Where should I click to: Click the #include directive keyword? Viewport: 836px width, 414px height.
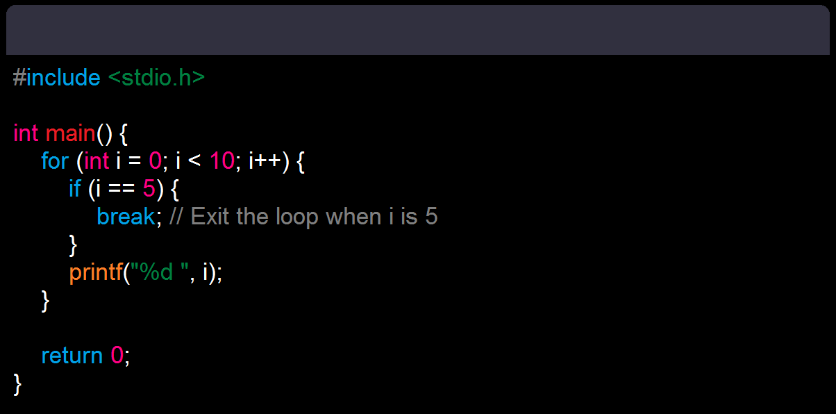pos(56,78)
